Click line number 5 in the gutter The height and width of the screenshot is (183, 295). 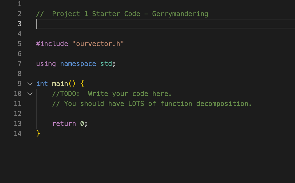click(x=19, y=44)
